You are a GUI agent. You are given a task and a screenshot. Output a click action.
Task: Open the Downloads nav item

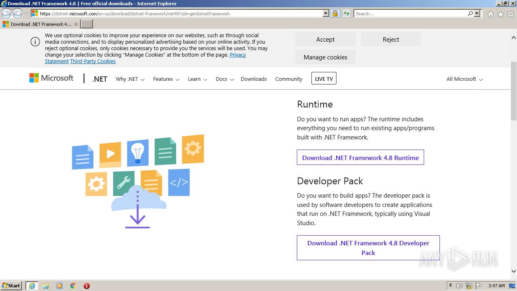pos(254,79)
